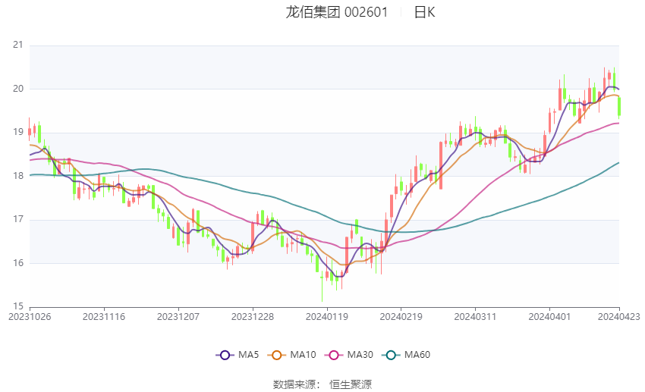The image size is (645, 392).
Task: Click the pink MA30 legend circle icon
Action: click(x=334, y=355)
